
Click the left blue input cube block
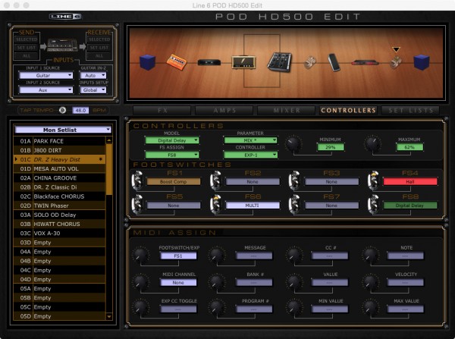(x=147, y=62)
